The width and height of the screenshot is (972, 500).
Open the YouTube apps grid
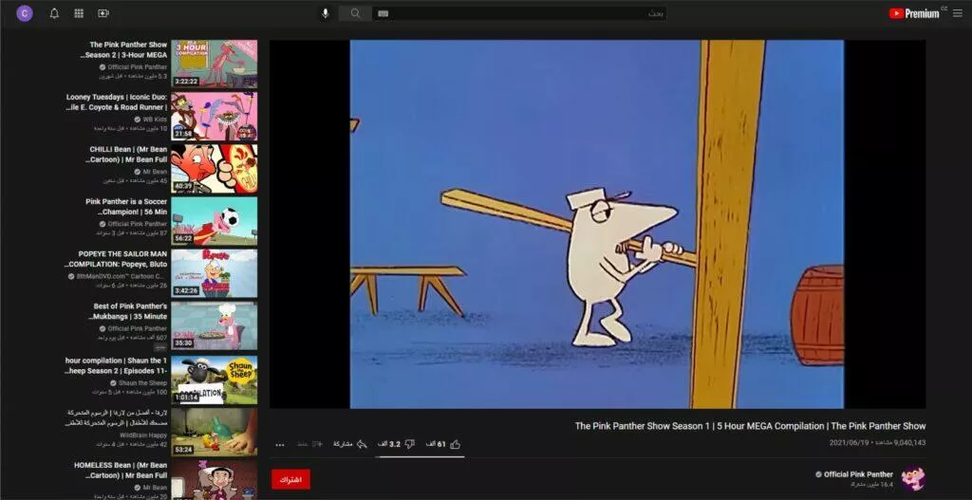(79, 13)
